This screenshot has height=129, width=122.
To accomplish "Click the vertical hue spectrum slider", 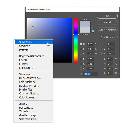I will (76, 40).
